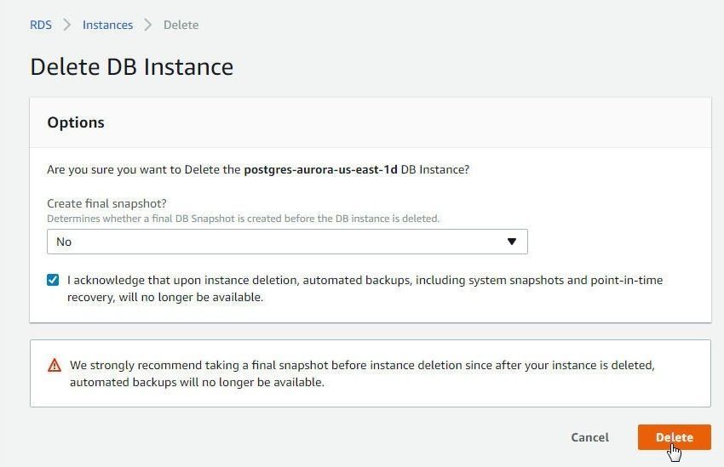Image resolution: width=724 pixels, height=467 pixels.
Task: Click the breadcrumb chevron after Instances
Action: 147,25
